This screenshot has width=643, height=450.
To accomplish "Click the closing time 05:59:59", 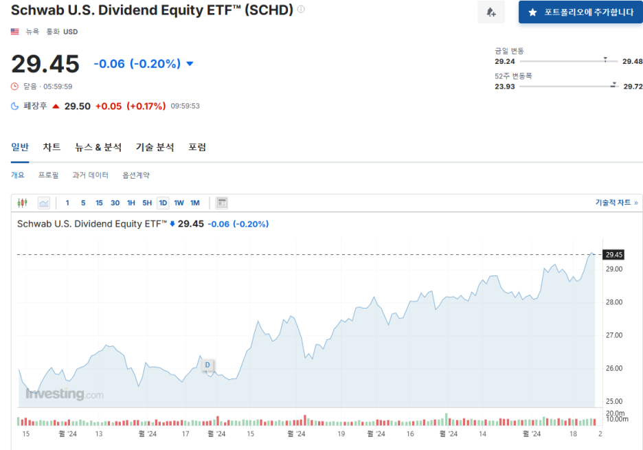I will [x=58, y=87].
